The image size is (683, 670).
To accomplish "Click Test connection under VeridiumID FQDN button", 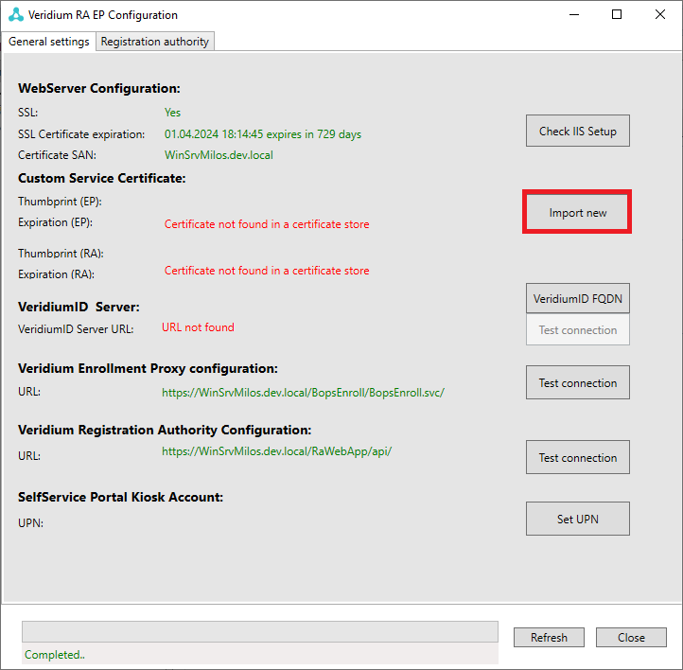I will point(577,330).
